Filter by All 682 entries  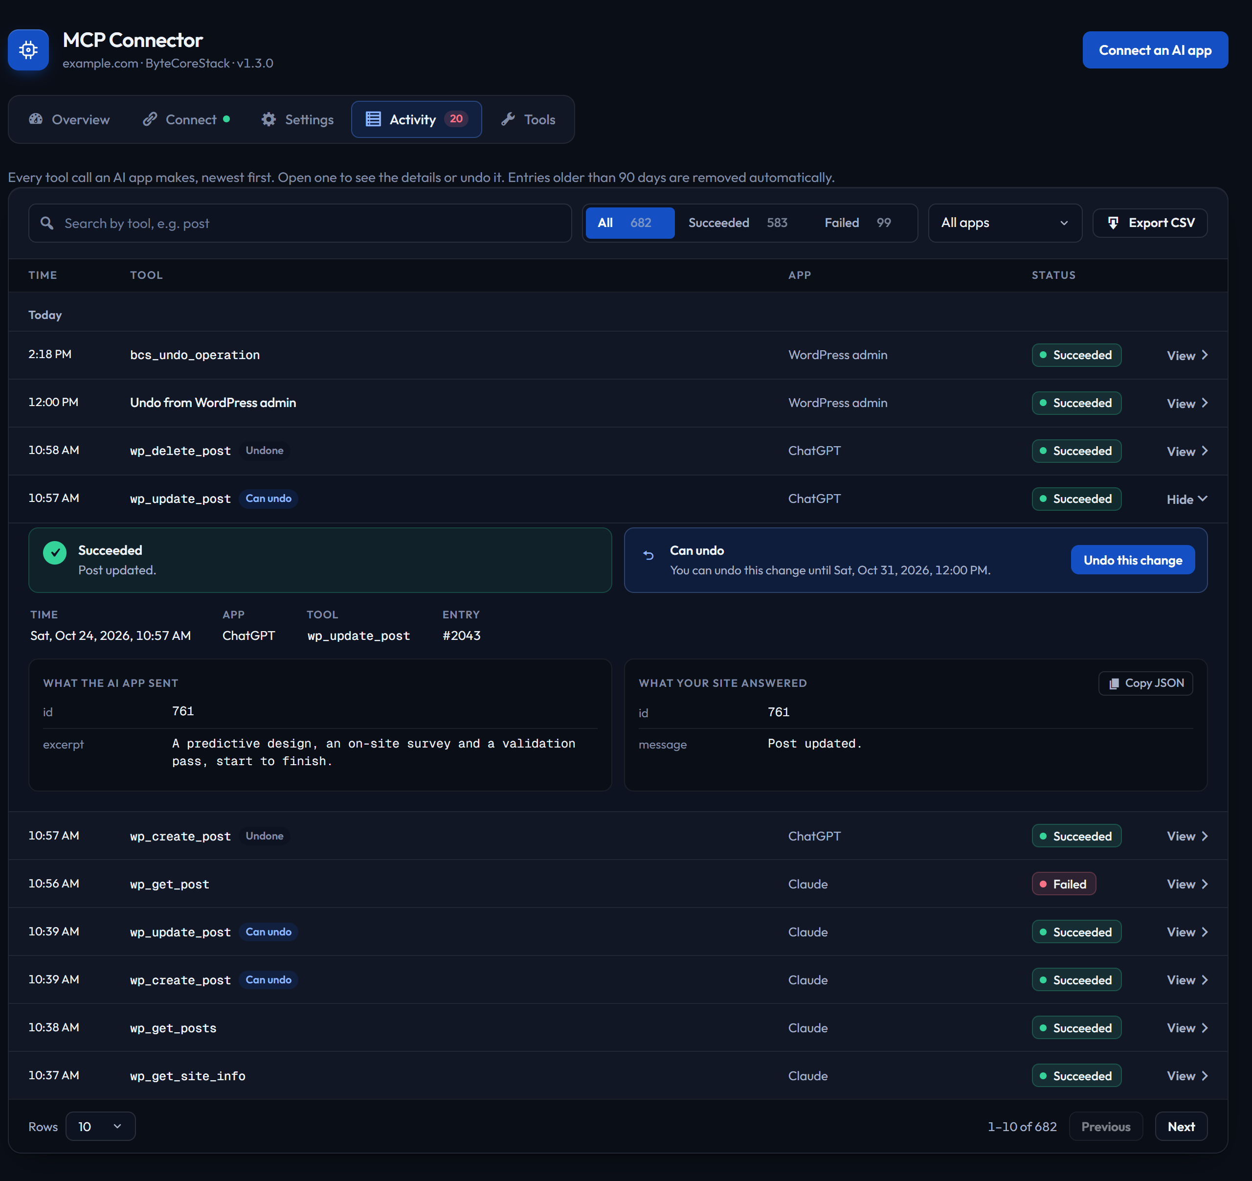point(630,223)
